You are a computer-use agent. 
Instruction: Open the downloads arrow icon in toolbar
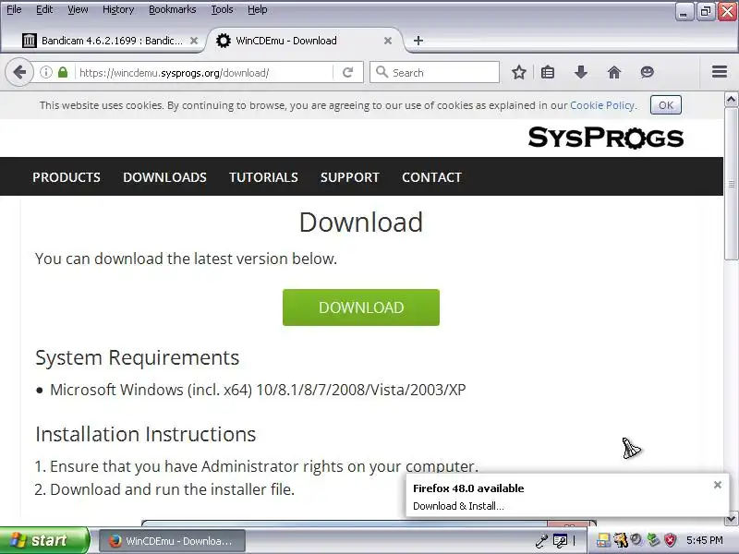(x=581, y=73)
